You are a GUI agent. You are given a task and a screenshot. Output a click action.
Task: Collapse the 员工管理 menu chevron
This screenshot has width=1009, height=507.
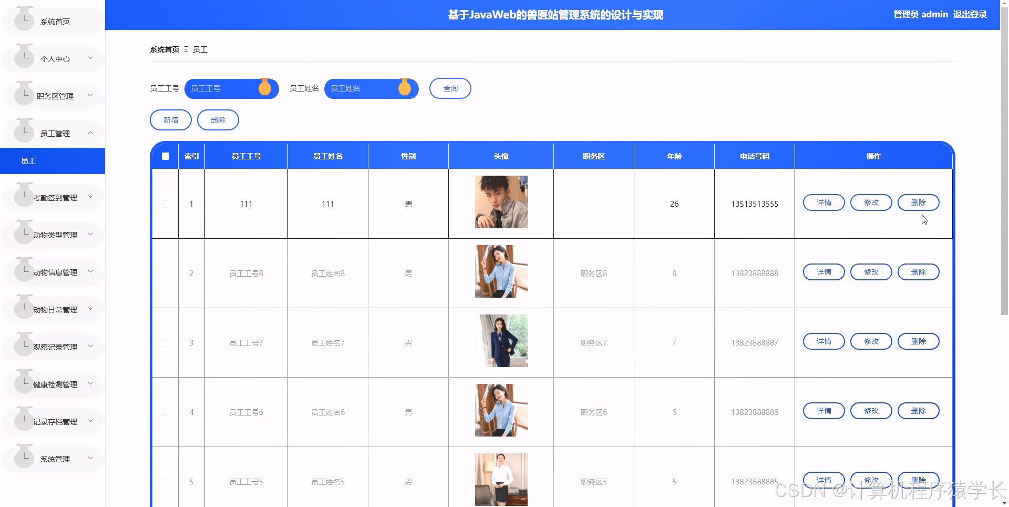(90, 133)
